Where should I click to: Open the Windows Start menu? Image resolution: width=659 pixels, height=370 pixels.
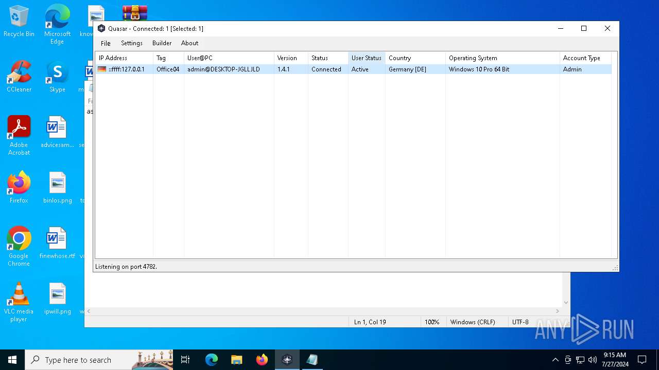pos(12,360)
